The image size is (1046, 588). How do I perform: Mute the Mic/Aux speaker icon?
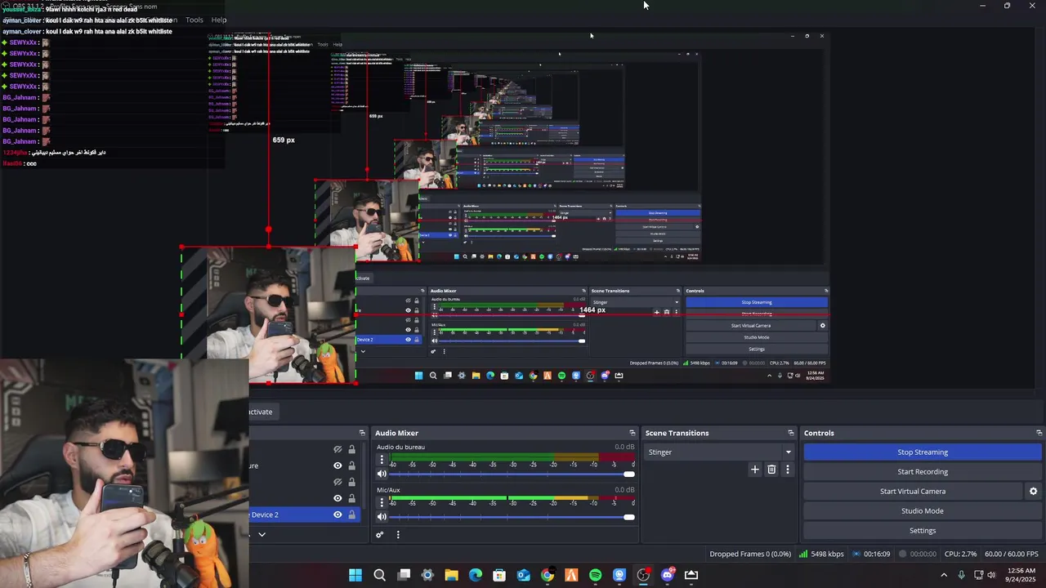tap(382, 516)
